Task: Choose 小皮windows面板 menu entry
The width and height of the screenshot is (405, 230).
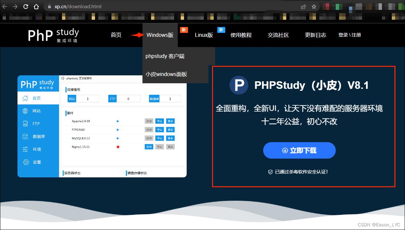Action: [166, 74]
